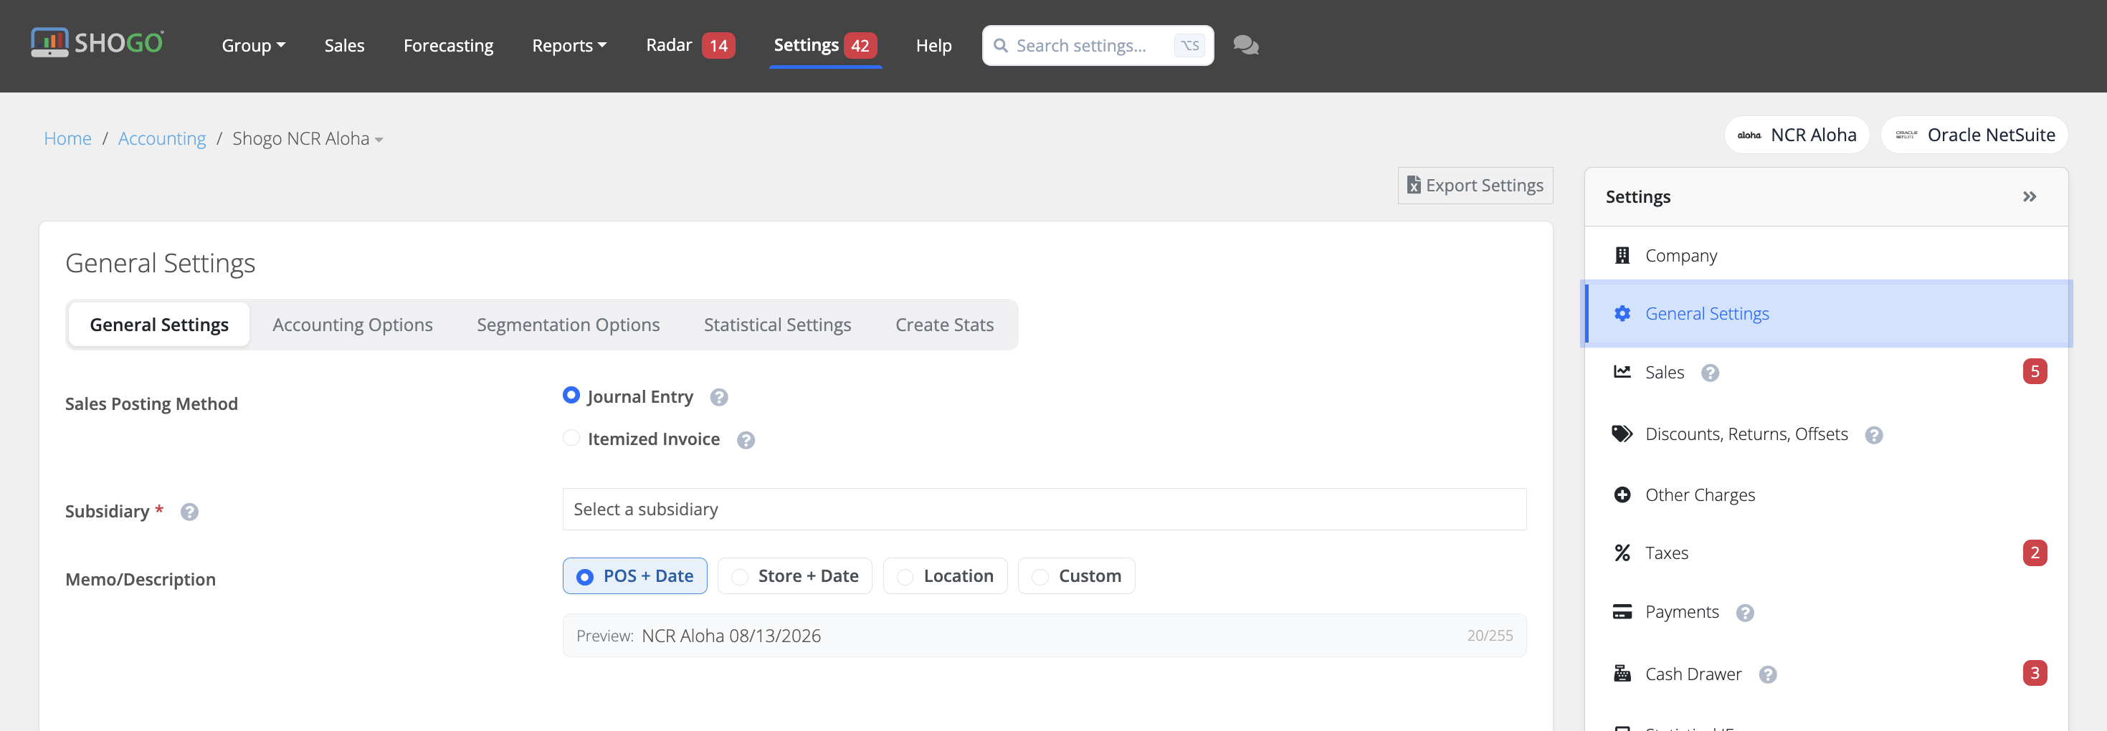This screenshot has height=731, width=2107.
Task: Click the Export Settings button
Action: pyautogui.click(x=1475, y=186)
